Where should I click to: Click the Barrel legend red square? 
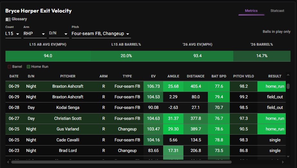point(9,66)
